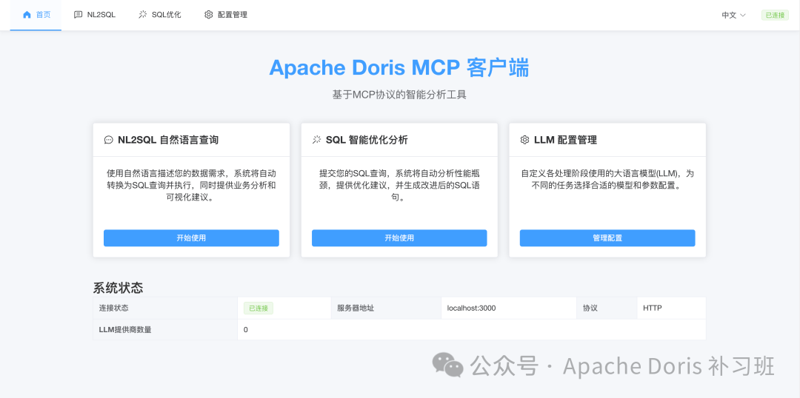
Task: Click the home icon in the navigation bar
Action: tap(27, 15)
